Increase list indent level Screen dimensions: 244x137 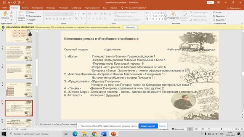[105, 14]
